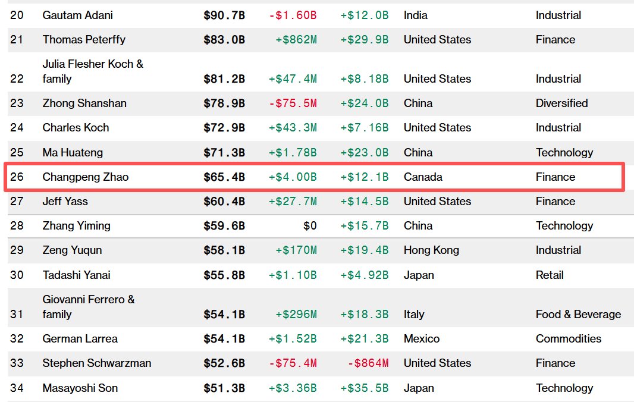Click on Zhong Shanshan's name
Image resolution: width=634 pixels, height=402 pixels.
pyautogui.click(x=84, y=103)
